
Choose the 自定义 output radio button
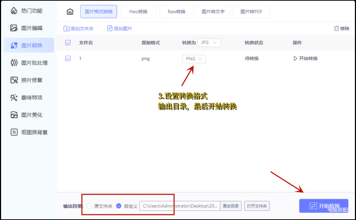(x=119, y=206)
